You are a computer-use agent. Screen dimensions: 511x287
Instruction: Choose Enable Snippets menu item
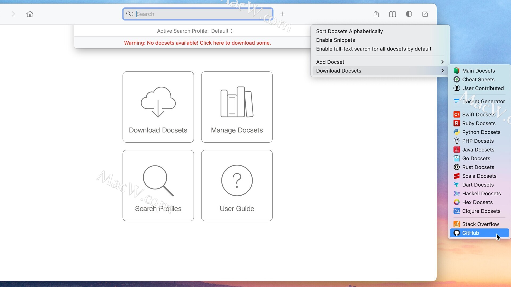(380, 40)
